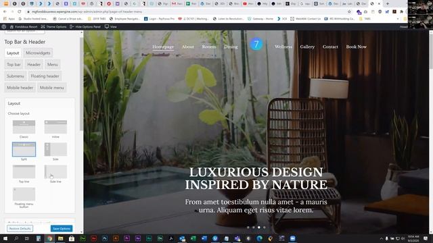Image resolution: width=433 pixels, height=243 pixels.
Task: Click the View item in admin bar
Action: (111, 27)
